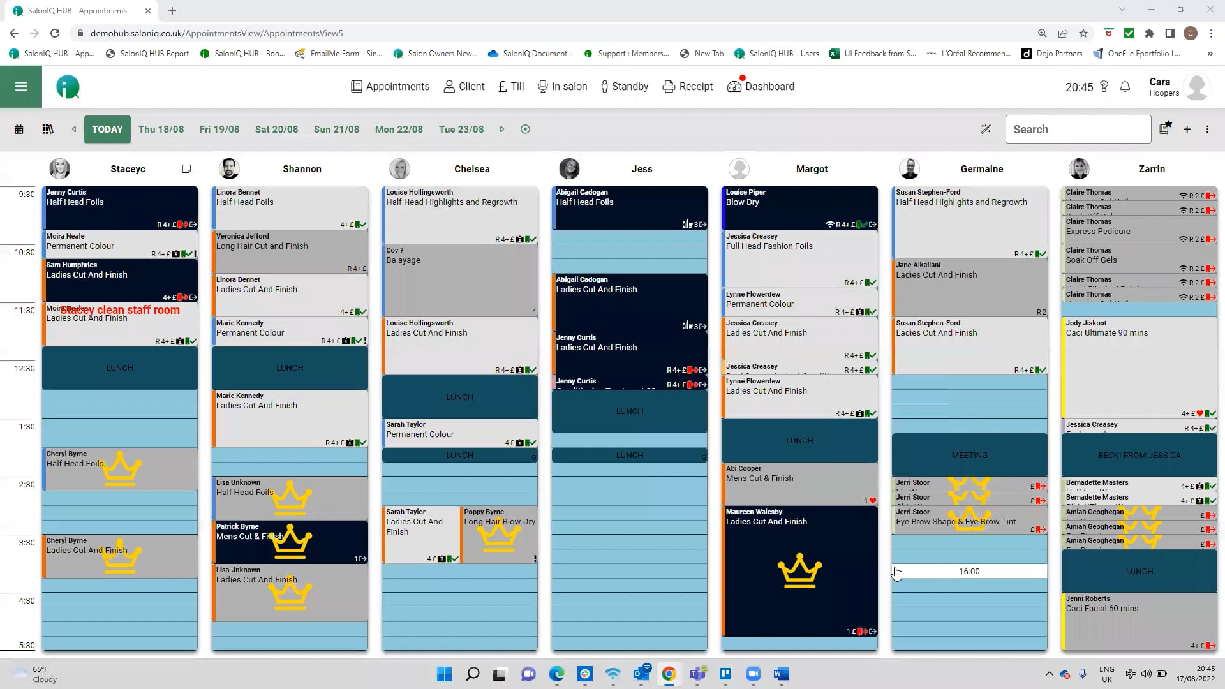Open SalonIQ HUB - Users bookmark
This screenshot has height=689, width=1225.
click(776, 54)
